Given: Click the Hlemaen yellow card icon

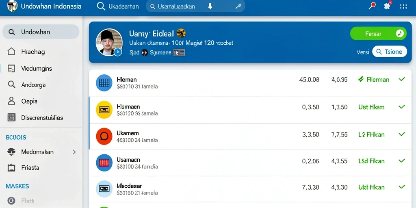Looking at the screenshot, I should (104, 110).
